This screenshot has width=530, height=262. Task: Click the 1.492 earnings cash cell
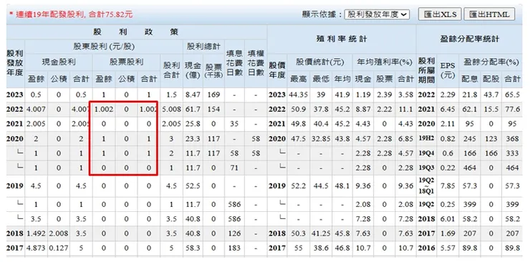(x=36, y=233)
